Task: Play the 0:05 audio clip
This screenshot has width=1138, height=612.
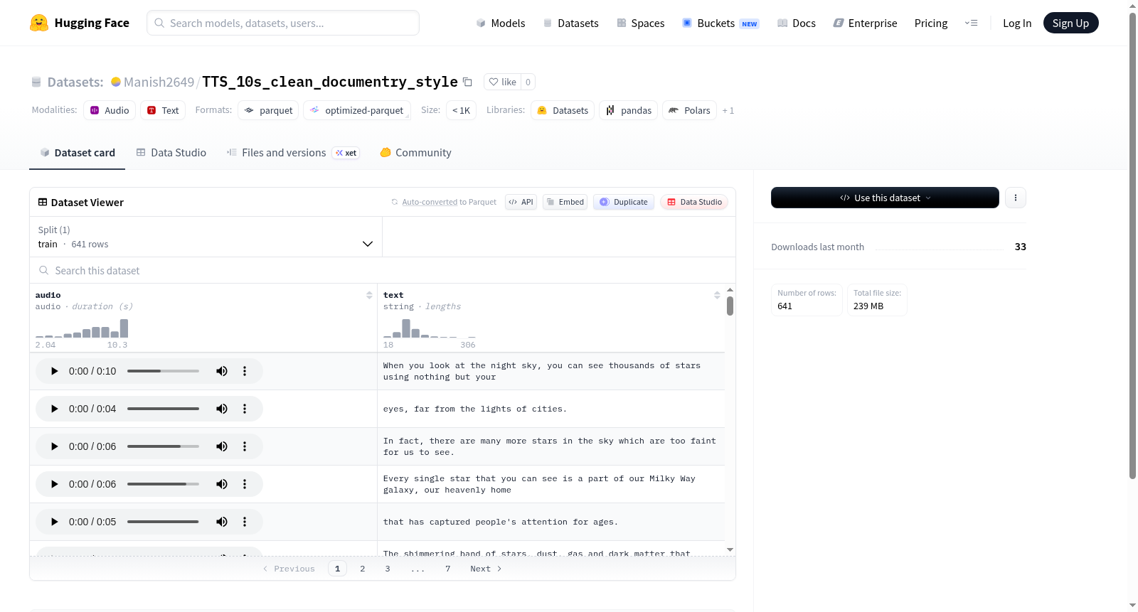Action: (x=54, y=522)
